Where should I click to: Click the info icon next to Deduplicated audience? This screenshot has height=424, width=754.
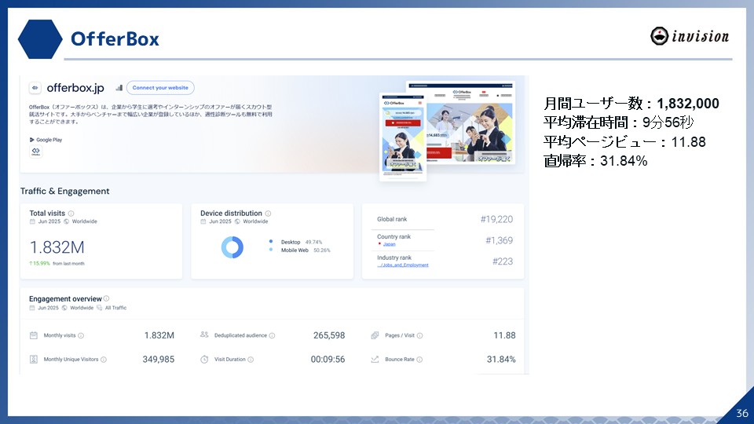point(273,335)
